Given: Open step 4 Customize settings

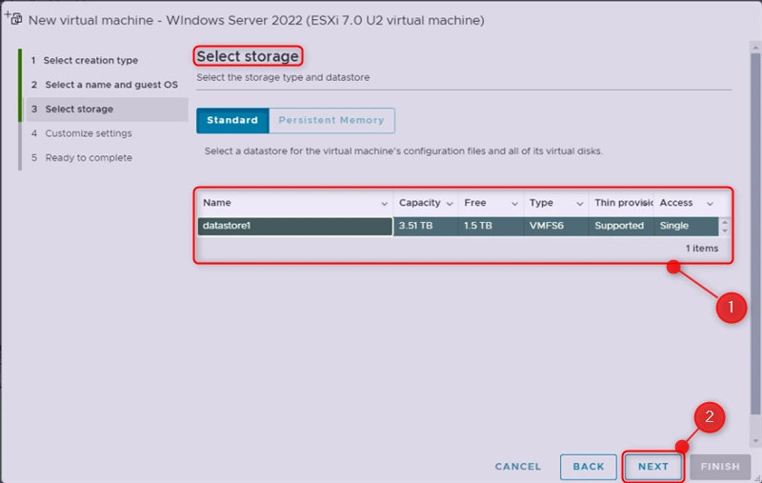Looking at the screenshot, I should (82, 133).
